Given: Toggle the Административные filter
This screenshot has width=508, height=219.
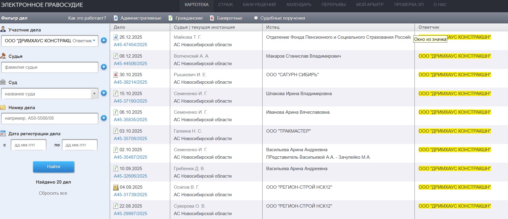Looking at the screenshot, I should (x=137, y=18).
